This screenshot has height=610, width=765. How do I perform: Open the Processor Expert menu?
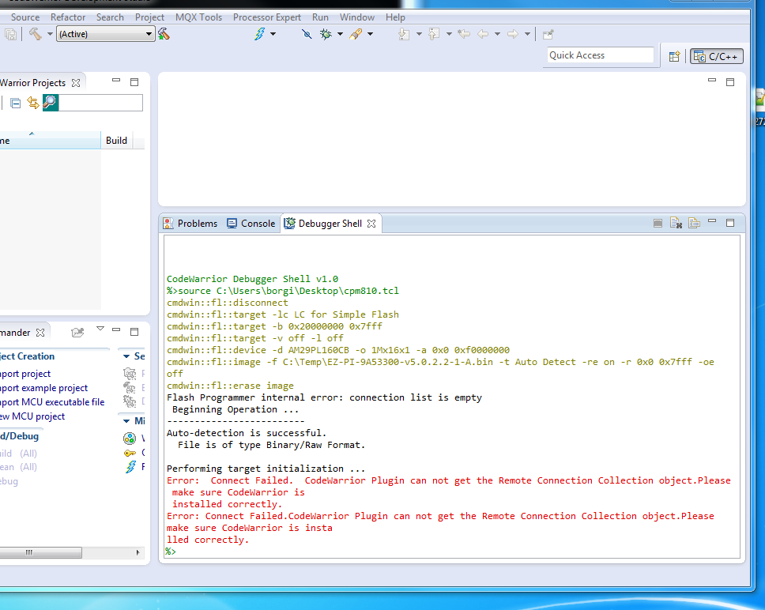tap(268, 17)
